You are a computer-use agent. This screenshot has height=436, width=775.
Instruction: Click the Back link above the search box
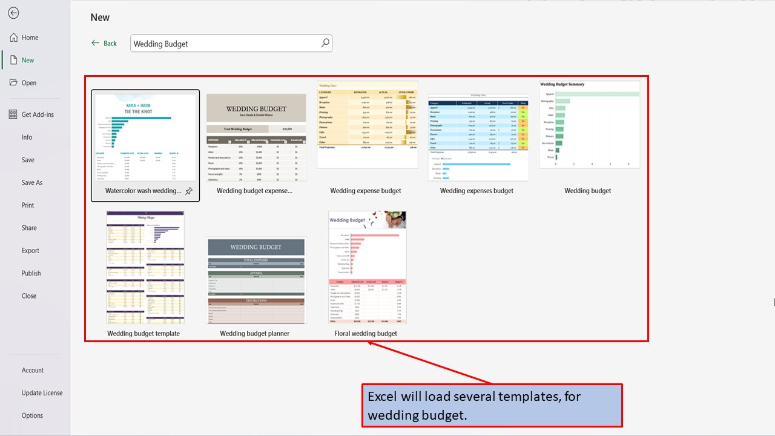[x=104, y=43]
